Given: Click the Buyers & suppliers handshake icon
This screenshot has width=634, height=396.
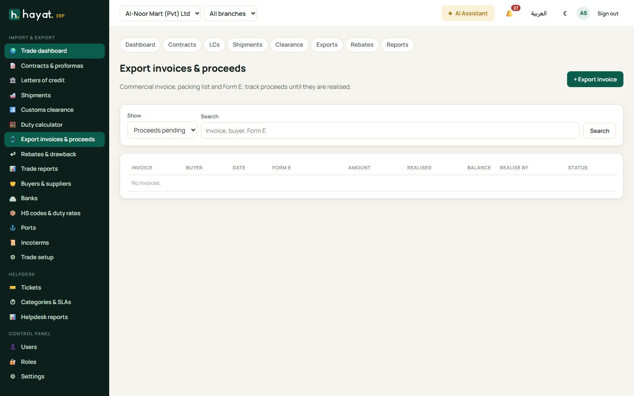Looking at the screenshot, I should pos(13,184).
